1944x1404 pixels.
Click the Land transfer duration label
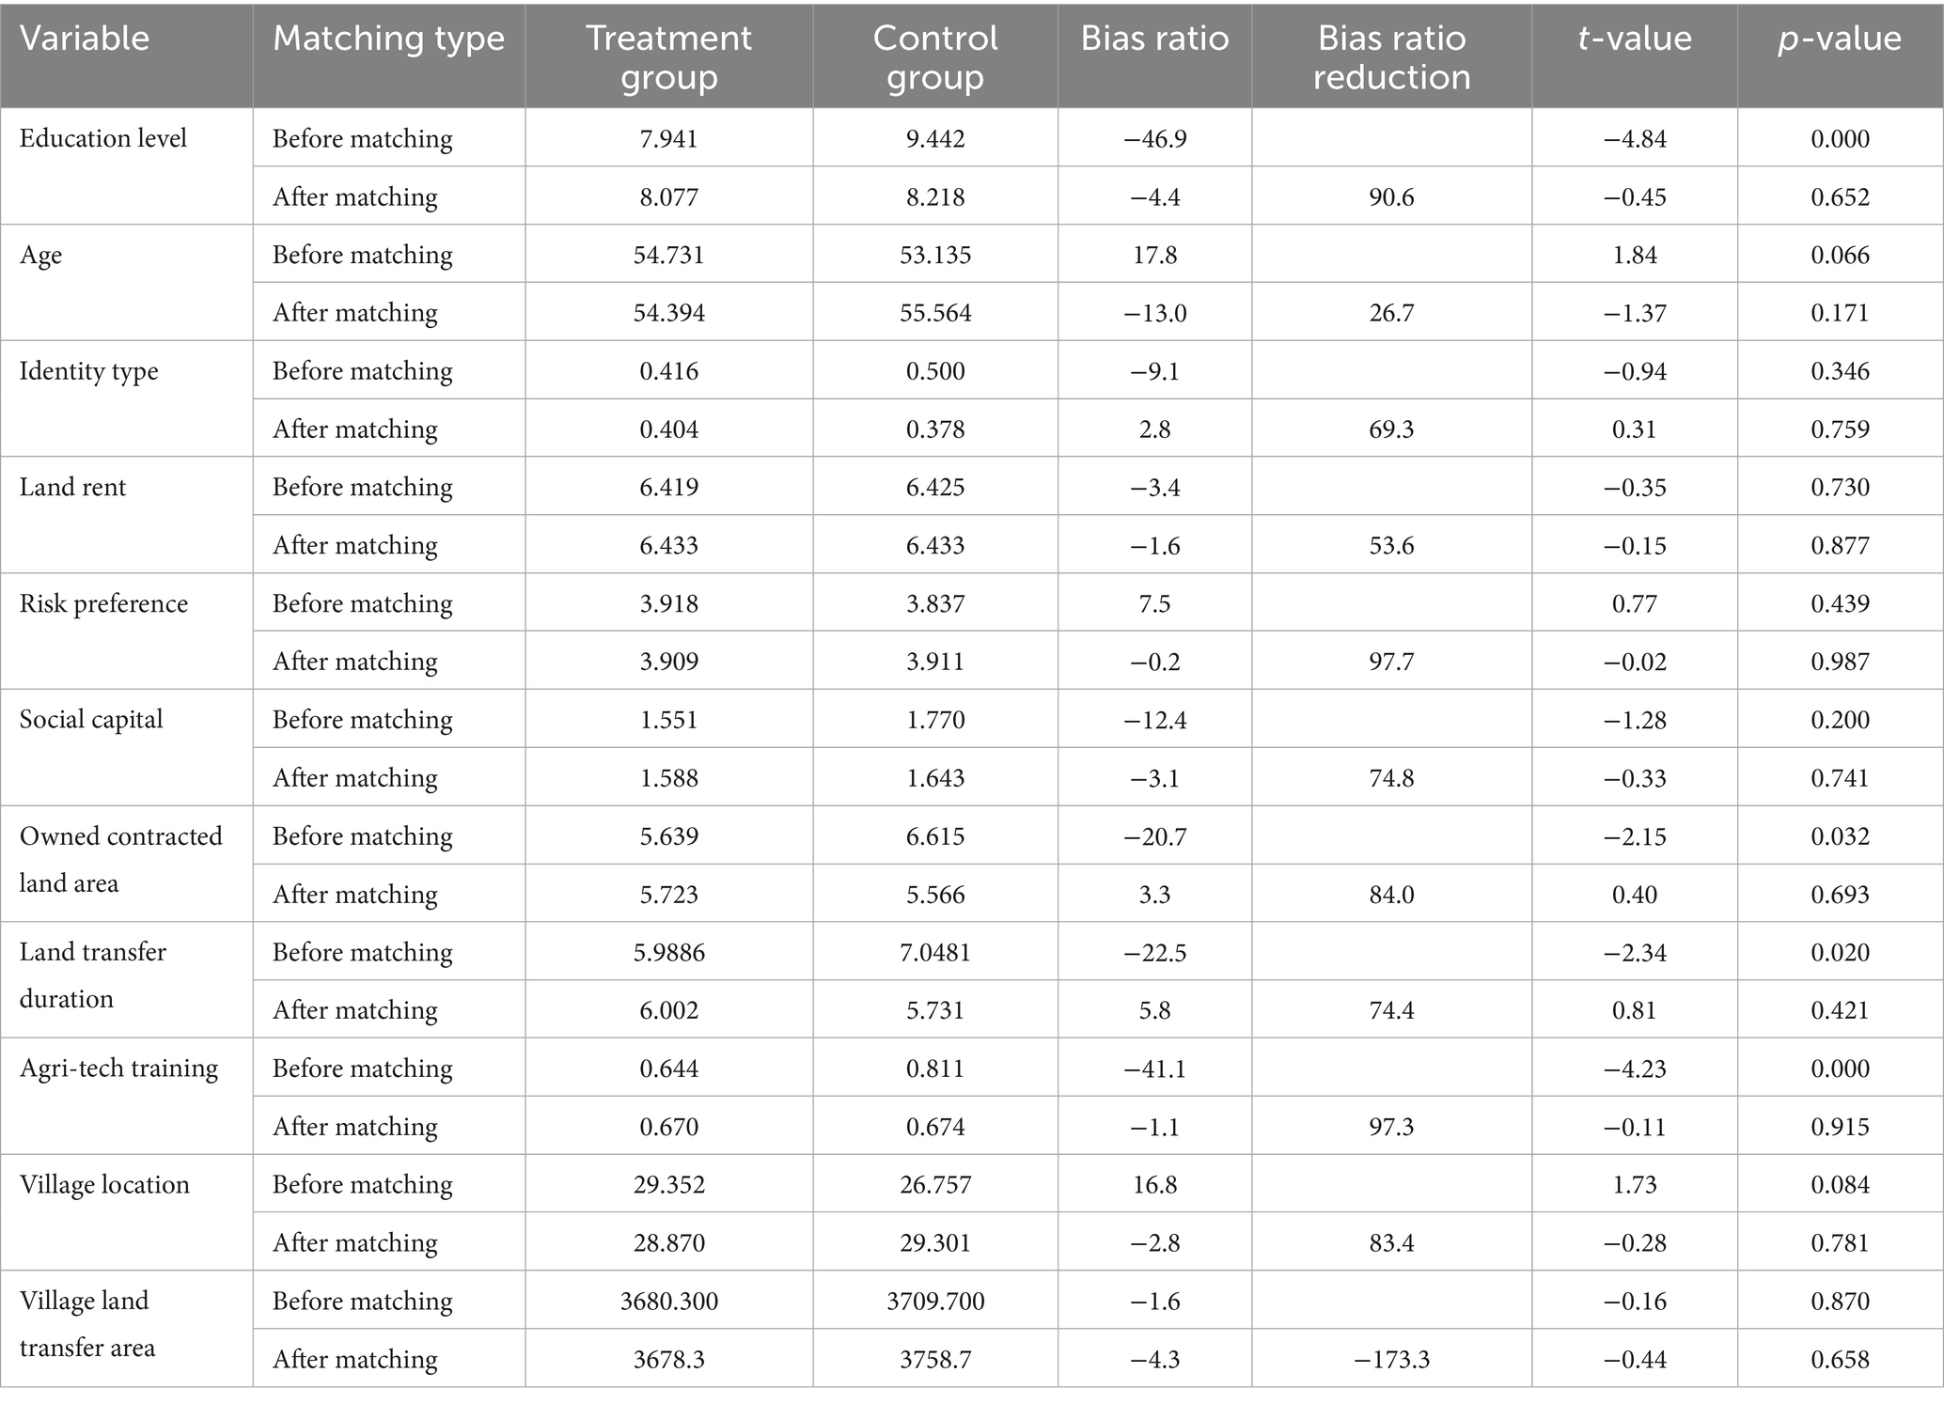tap(93, 975)
